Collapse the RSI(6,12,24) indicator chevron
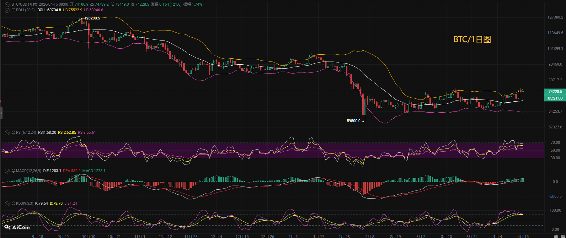 [7, 133]
